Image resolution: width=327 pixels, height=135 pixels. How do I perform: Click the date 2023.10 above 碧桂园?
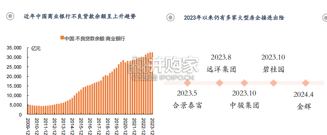pyautogui.click(x=273, y=57)
